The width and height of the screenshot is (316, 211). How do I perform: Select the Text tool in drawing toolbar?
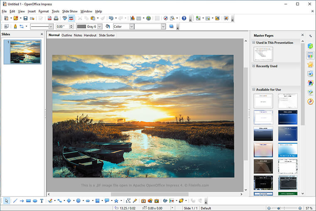pos(42,201)
